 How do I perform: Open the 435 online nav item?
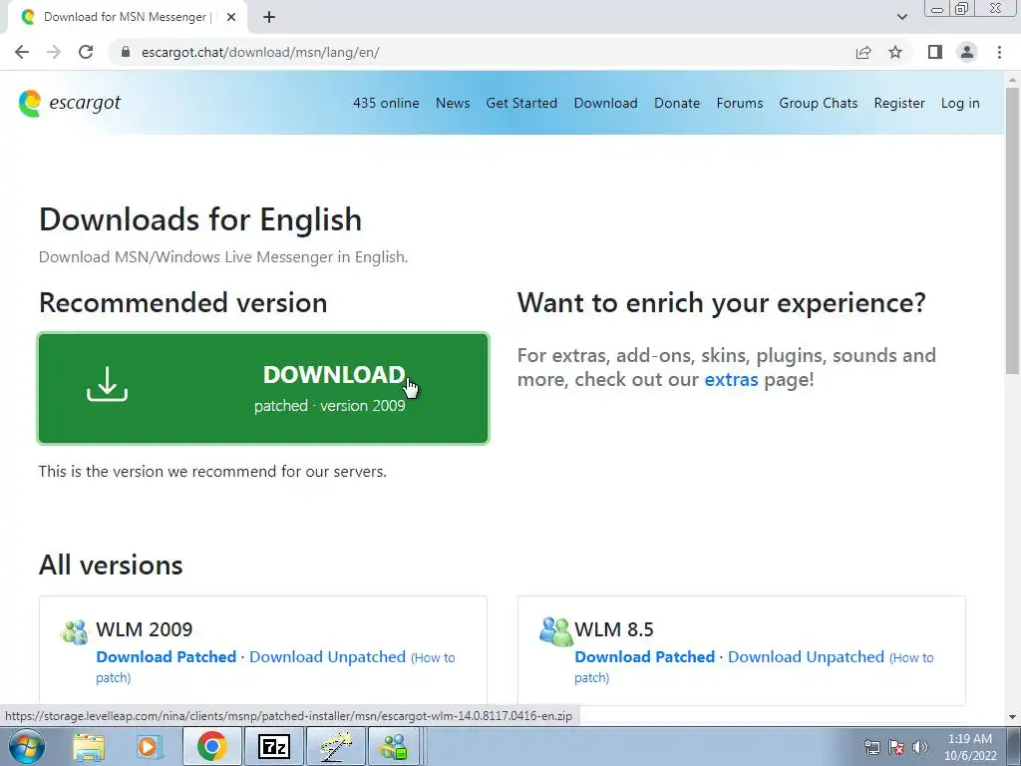click(386, 103)
